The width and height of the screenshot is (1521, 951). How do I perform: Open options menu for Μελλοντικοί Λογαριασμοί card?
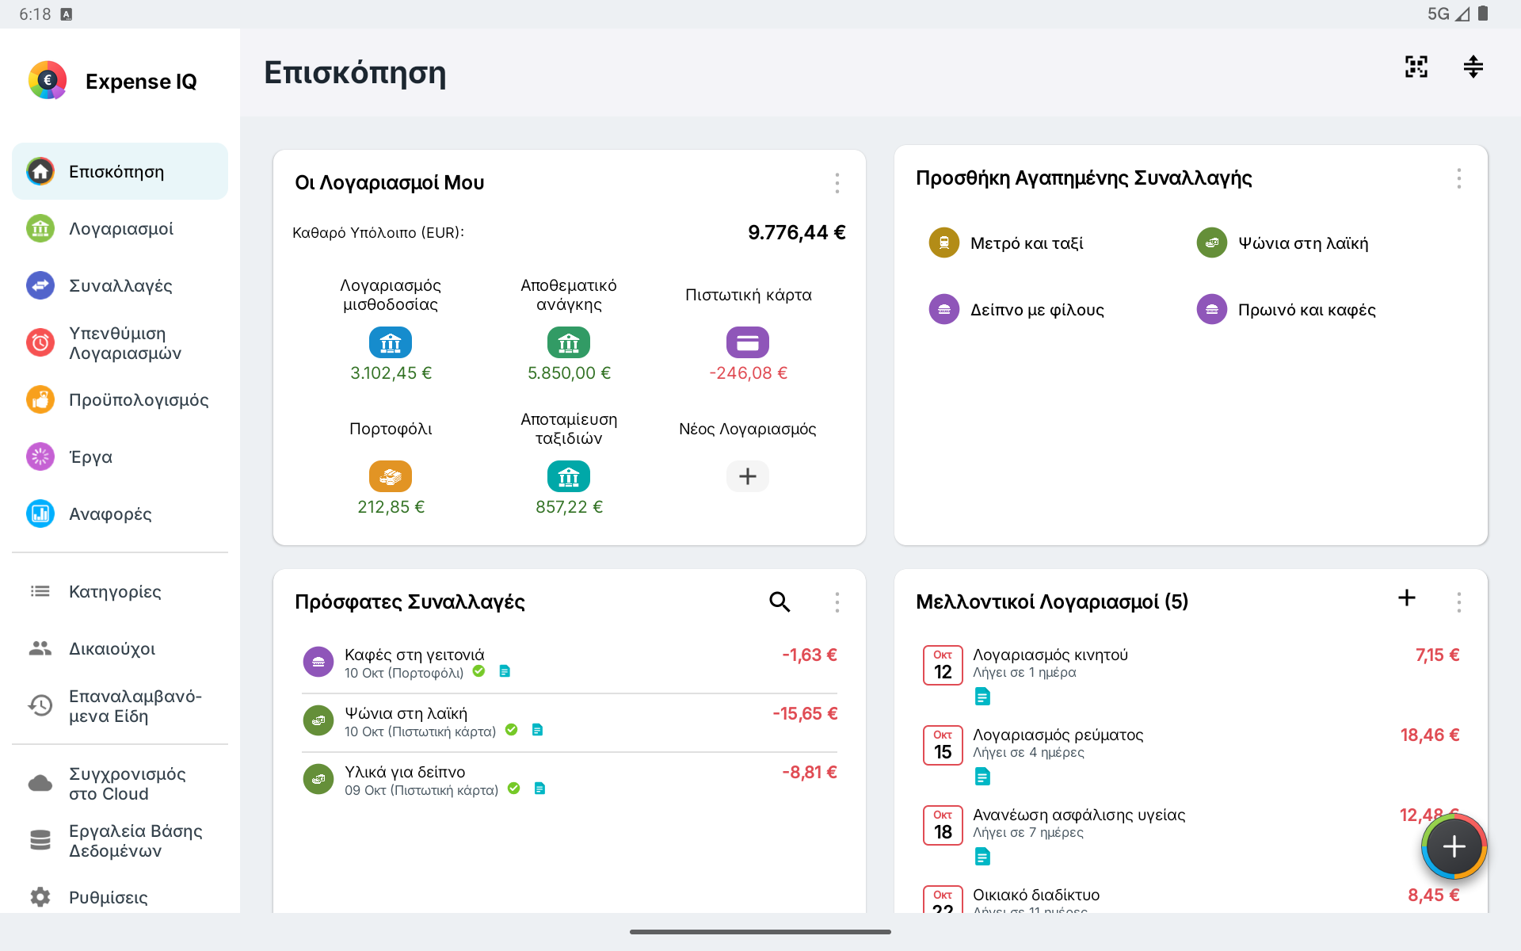click(1458, 602)
